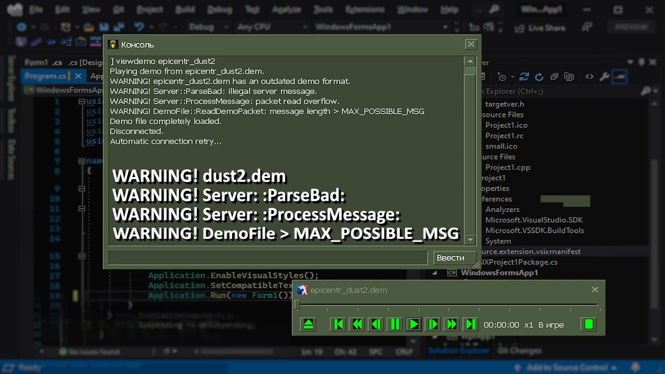
Task: Click the console scrollbar up arrow
Action: (470, 61)
